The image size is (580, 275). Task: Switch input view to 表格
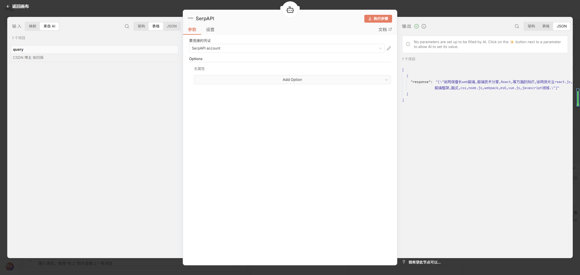pos(156,26)
